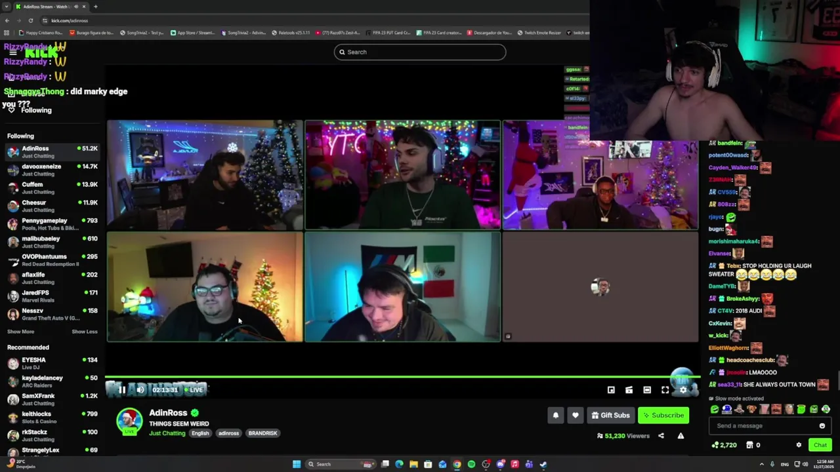The image size is (840, 472).
Task: Open keithlocks recommended channel
Action: [52, 418]
